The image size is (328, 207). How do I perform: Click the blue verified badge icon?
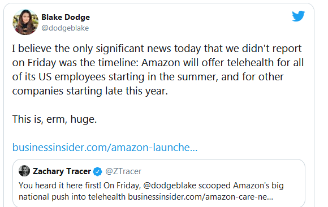coord(97,171)
